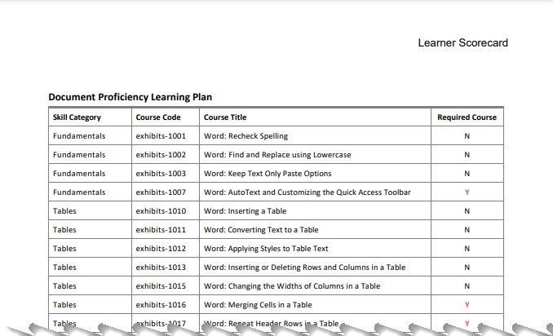Select the 'Learner Scorecard' page heading
This screenshot has width=553, height=336.
tap(462, 42)
